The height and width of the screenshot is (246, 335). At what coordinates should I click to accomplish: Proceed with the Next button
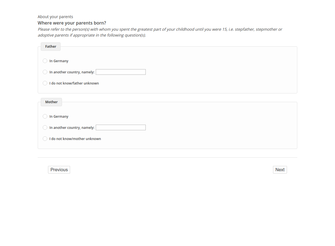[280, 170]
